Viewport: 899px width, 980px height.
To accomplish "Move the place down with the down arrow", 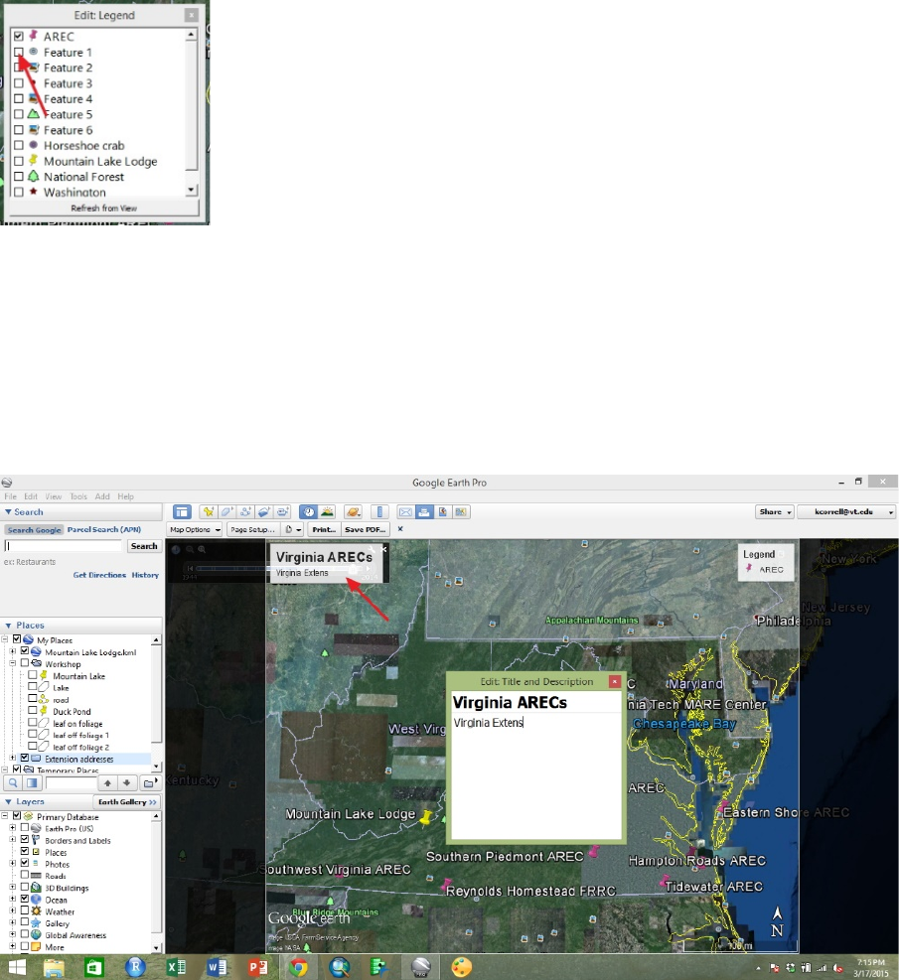I will pos(127,782).
